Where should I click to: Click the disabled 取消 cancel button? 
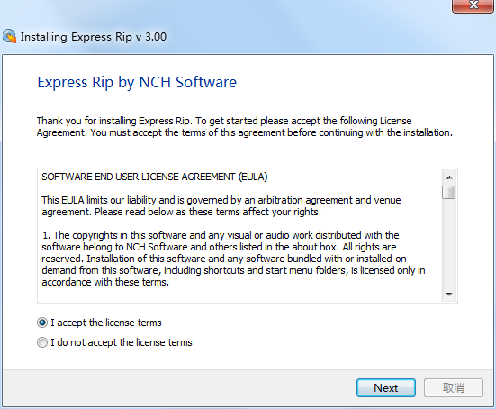tap(454, 387)
